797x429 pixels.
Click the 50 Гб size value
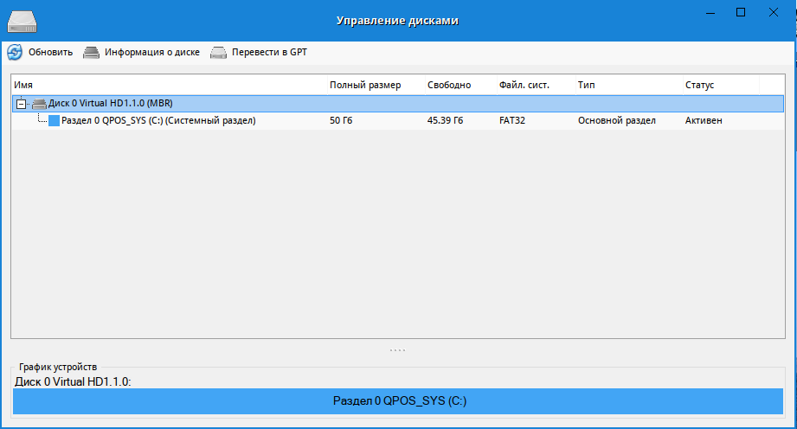[341, 120]
